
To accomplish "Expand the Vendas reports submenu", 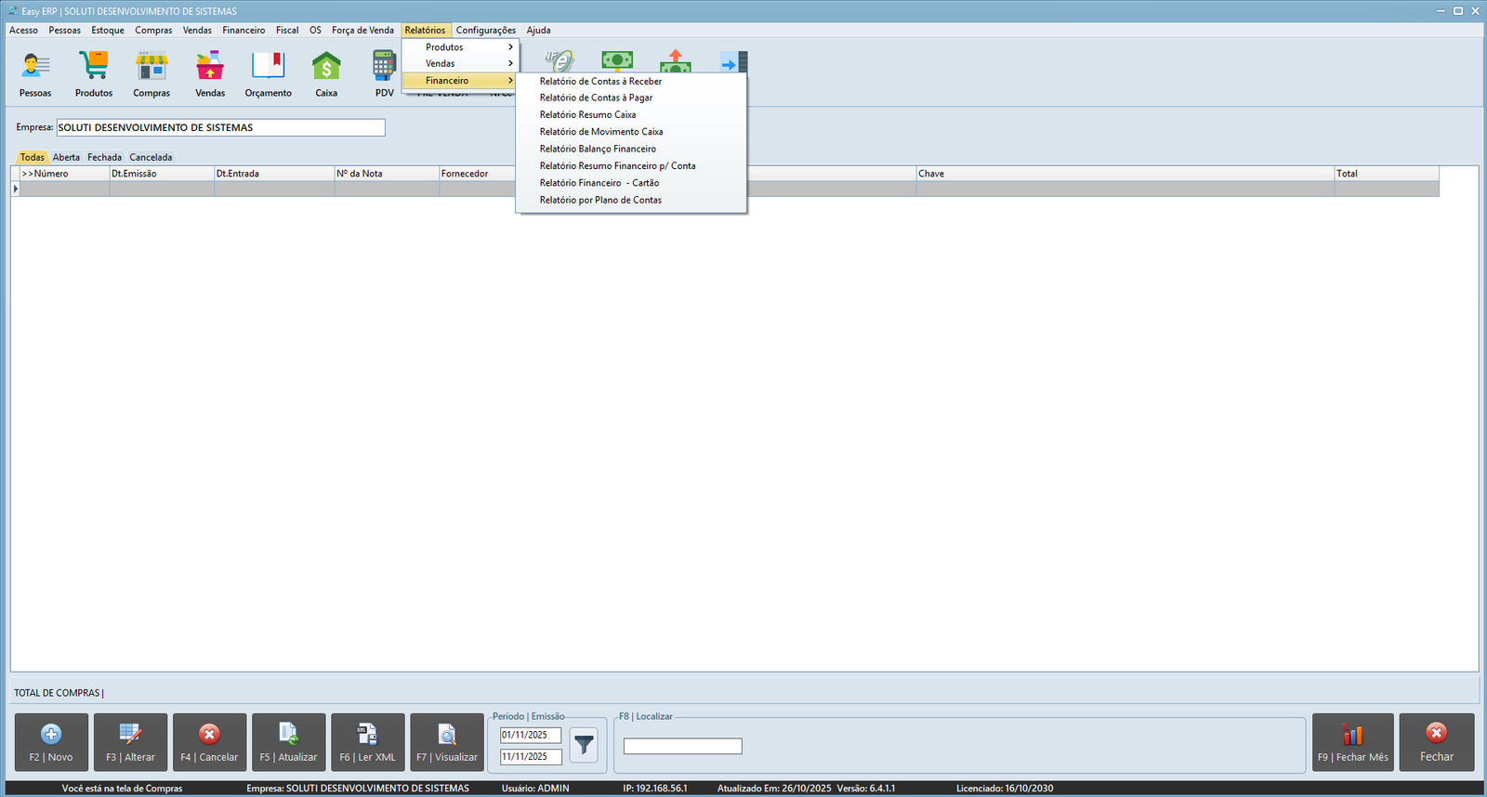I will (460, 64).
